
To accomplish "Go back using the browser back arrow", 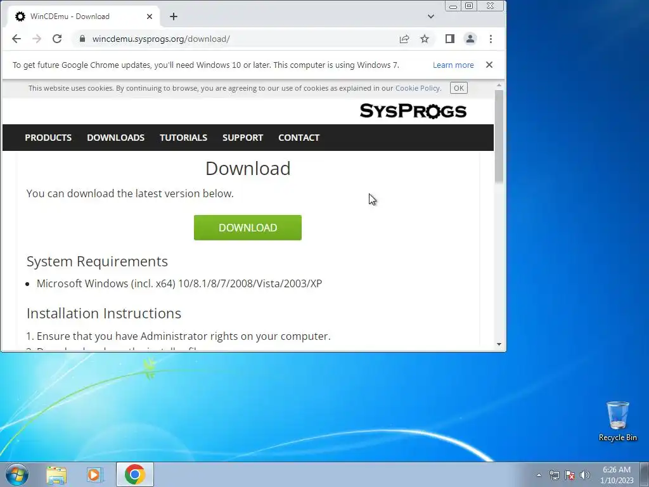I will (16, 39).
